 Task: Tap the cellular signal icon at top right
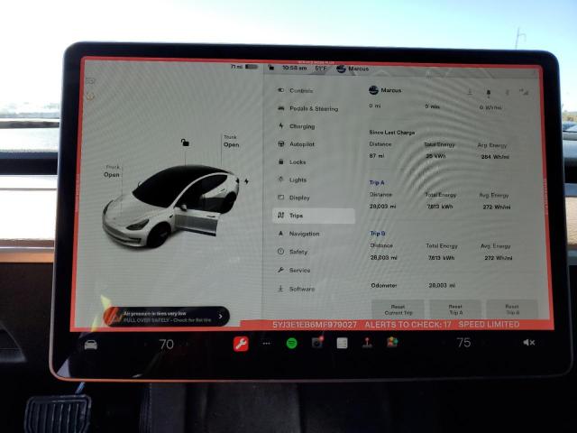524,92
